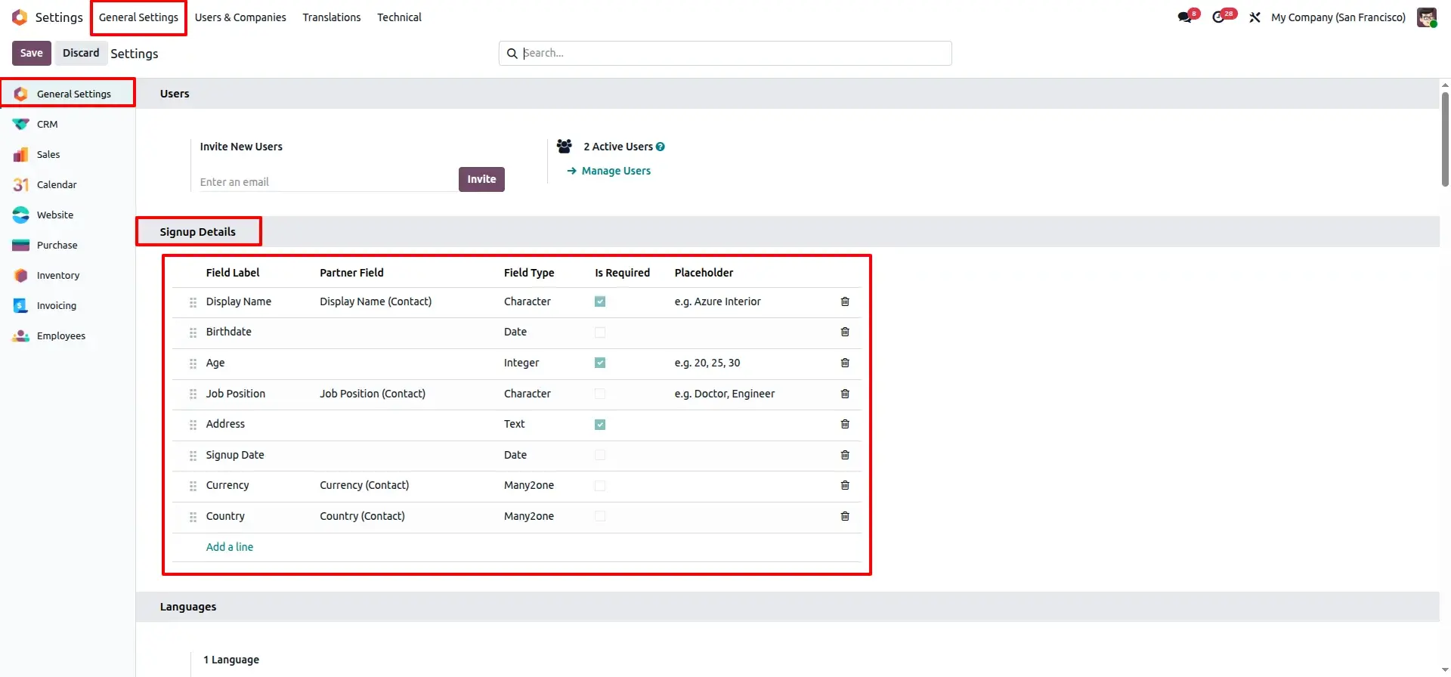The width and height of the screenshot is (1451, 677).
Task: Check Is Required for Currency
Action: [x=600, y=485]
